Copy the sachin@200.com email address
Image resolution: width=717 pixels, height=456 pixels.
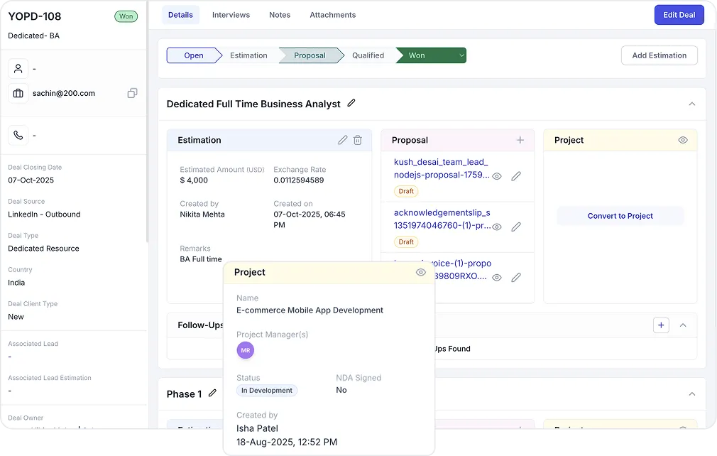132,93
